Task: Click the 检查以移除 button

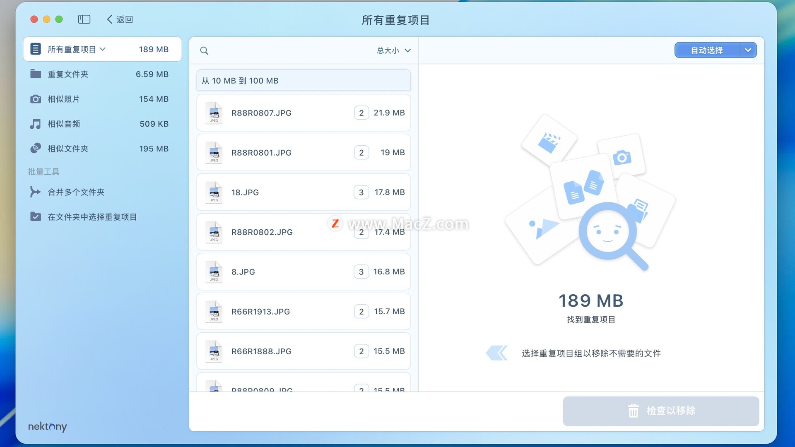Action: click(661, 411)
